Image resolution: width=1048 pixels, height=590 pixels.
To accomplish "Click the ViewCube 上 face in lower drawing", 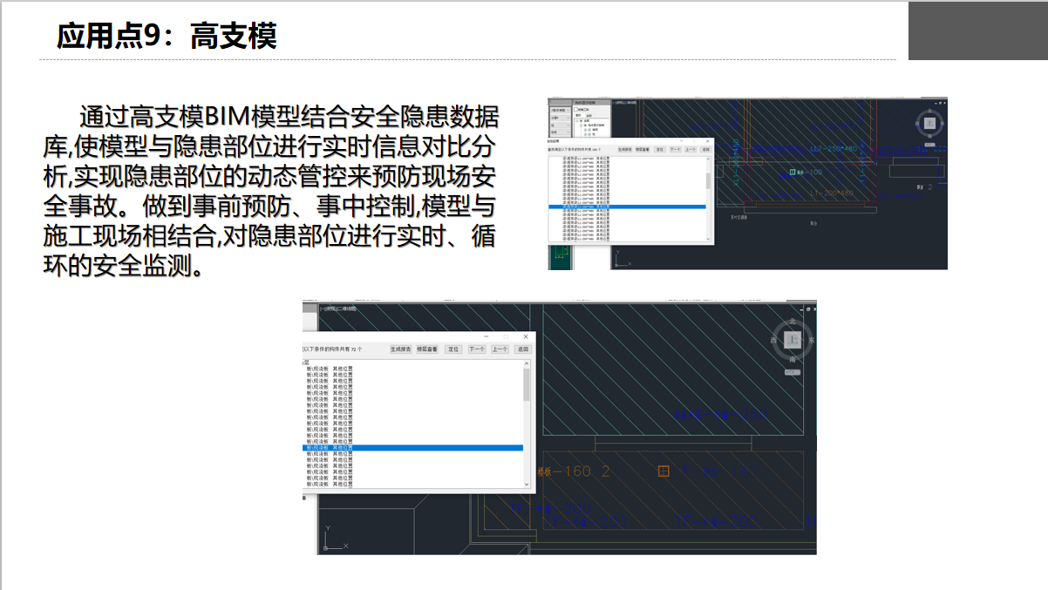I will [x=792, y=338].
